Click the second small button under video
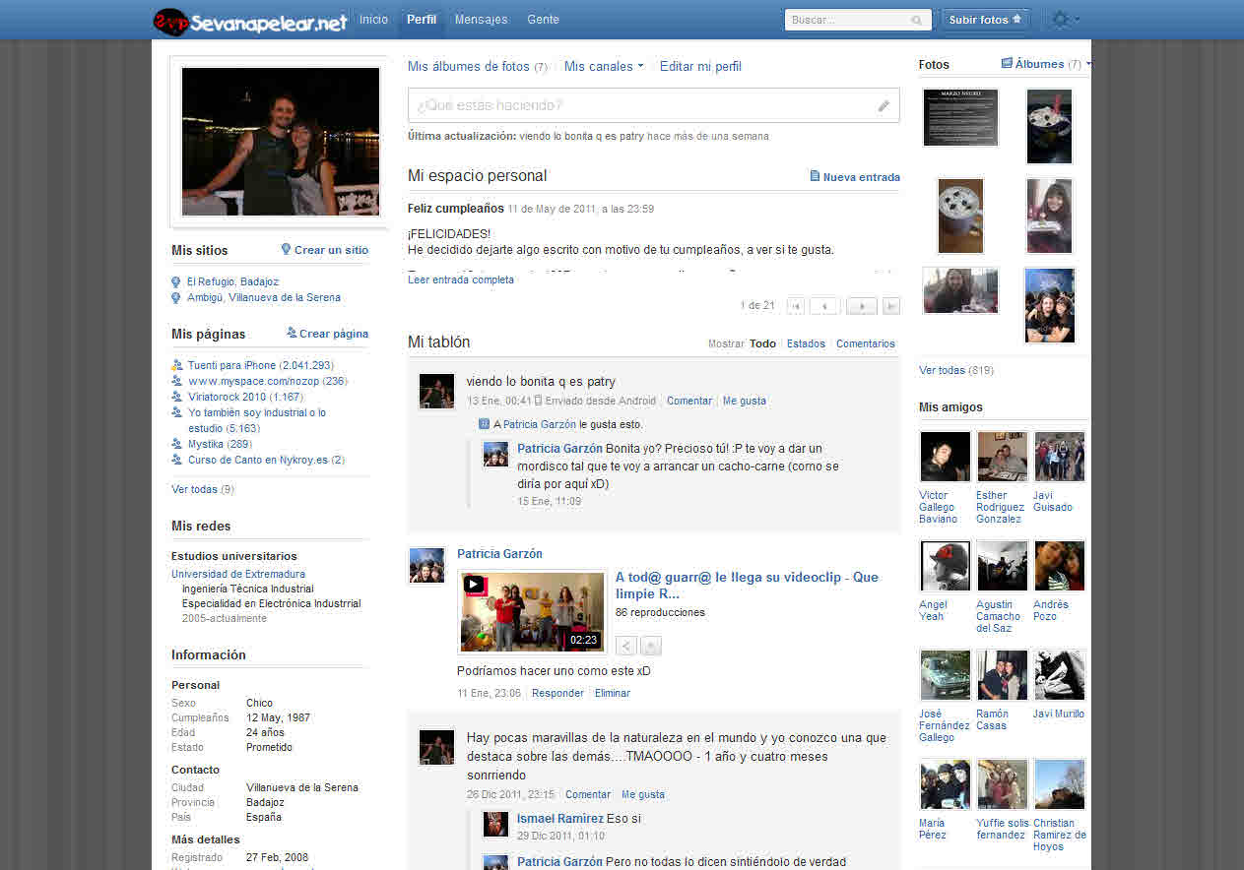Viewport: 1244px width, 870px height. tap(650, 646)
